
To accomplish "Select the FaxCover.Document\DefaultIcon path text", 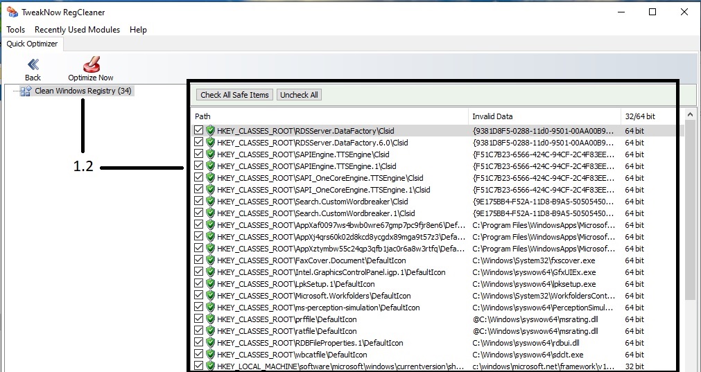I will pyautogui.click(x=311, y=260).
